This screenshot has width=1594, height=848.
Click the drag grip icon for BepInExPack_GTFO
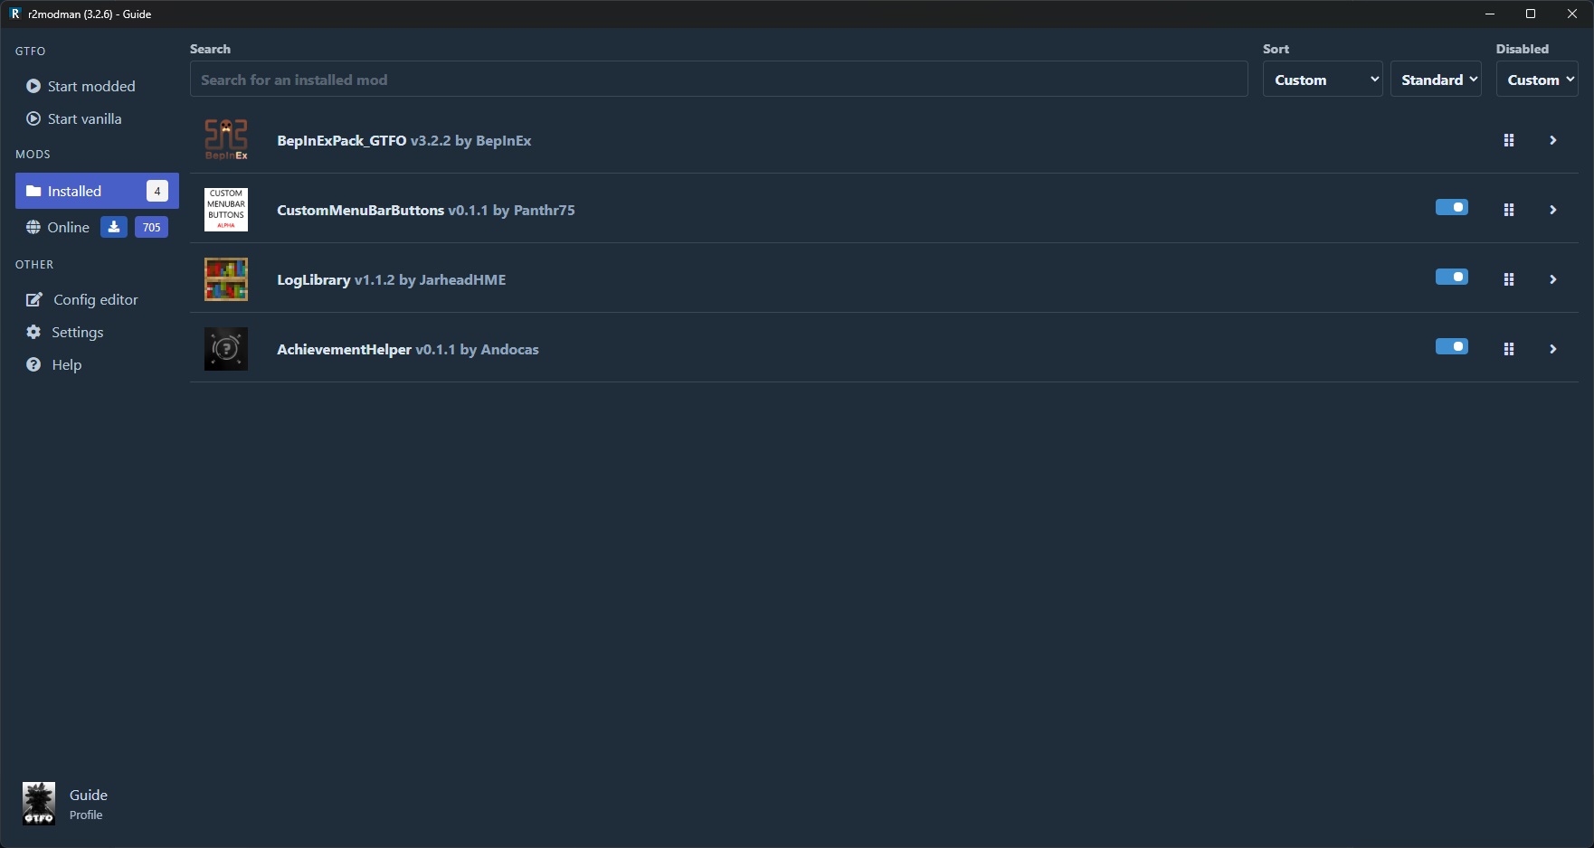click(x=1509, y=140)
